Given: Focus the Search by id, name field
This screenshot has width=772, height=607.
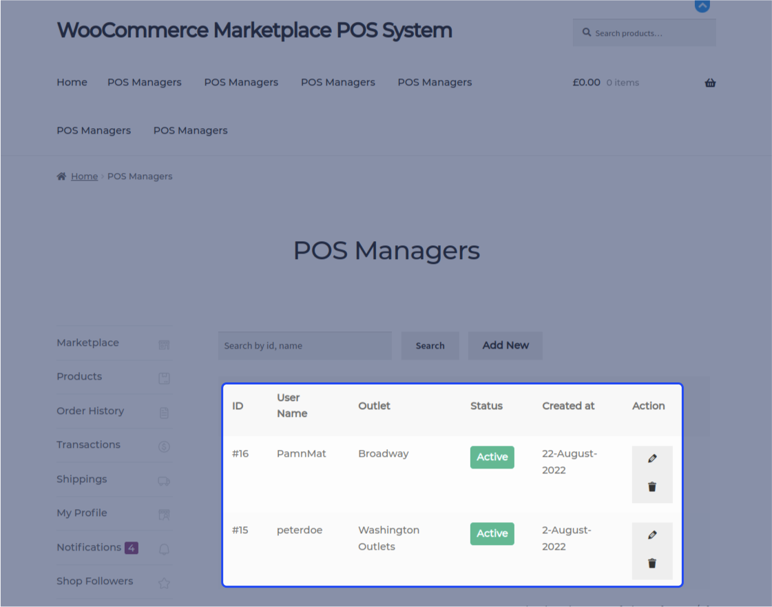Looking at the screenshot, I should click(x=305, y=345).
